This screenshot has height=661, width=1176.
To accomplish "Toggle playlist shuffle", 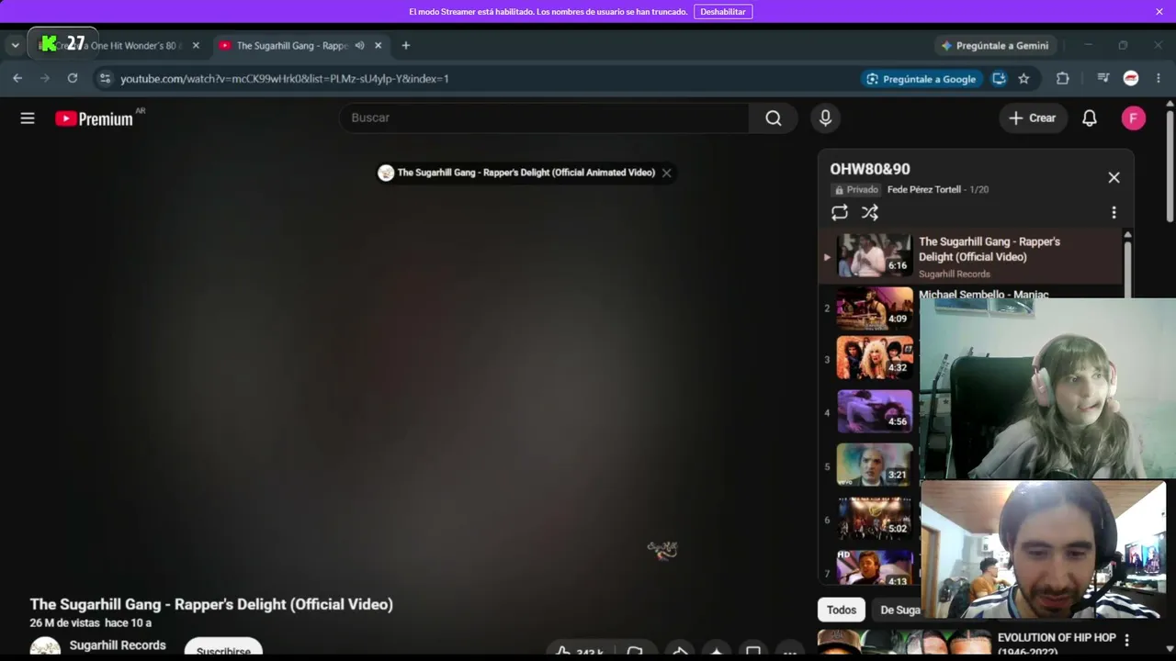I will point(870,212).
